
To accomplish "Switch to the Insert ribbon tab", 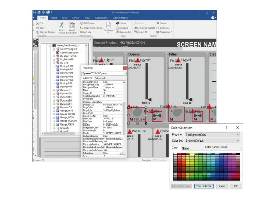I will click(54, 18).
